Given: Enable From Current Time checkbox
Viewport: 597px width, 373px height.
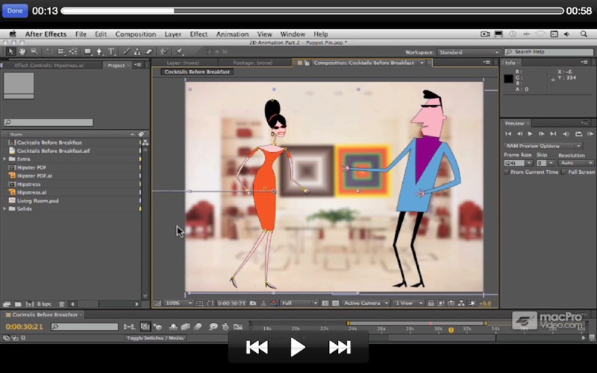Looking at the screenshot, I should 507,172.
